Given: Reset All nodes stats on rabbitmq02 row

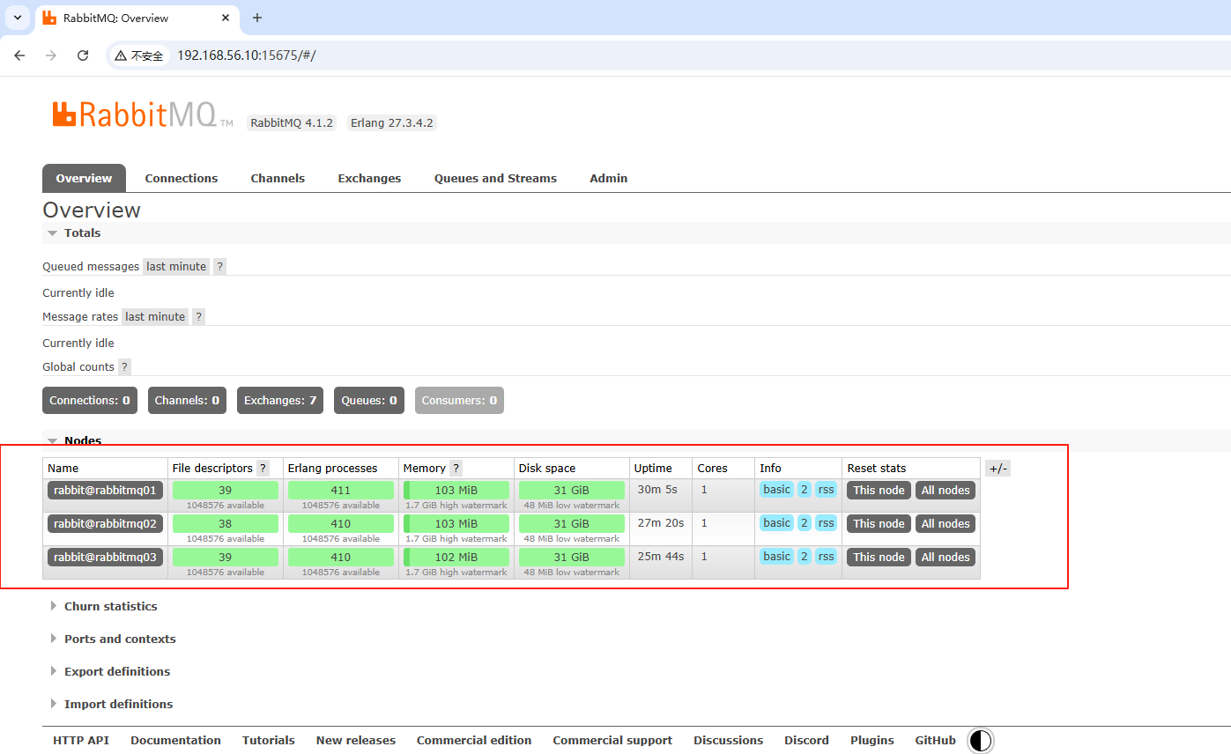Looking at the screenshot, I should 945,524.
